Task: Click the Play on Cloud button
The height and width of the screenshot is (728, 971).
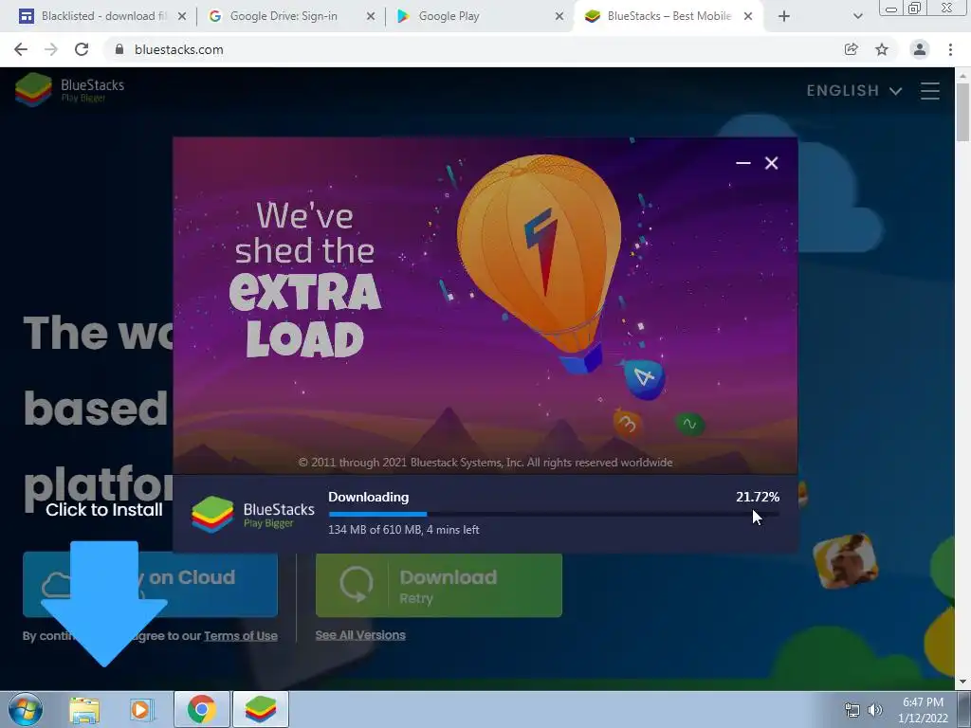Action: 150,585
